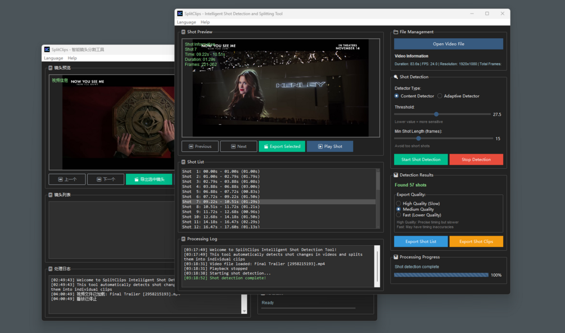The height and width of the screenshot is (333, 565).
Task: Click the Start Shot Detection button
Action: [421, 159]
